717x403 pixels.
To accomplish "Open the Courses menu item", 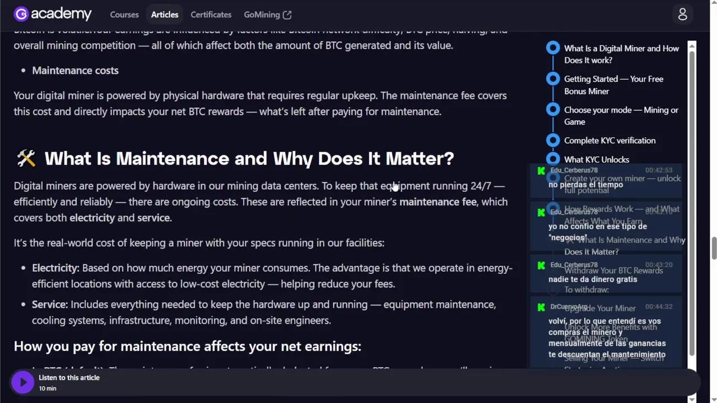I will click(124, 15).
